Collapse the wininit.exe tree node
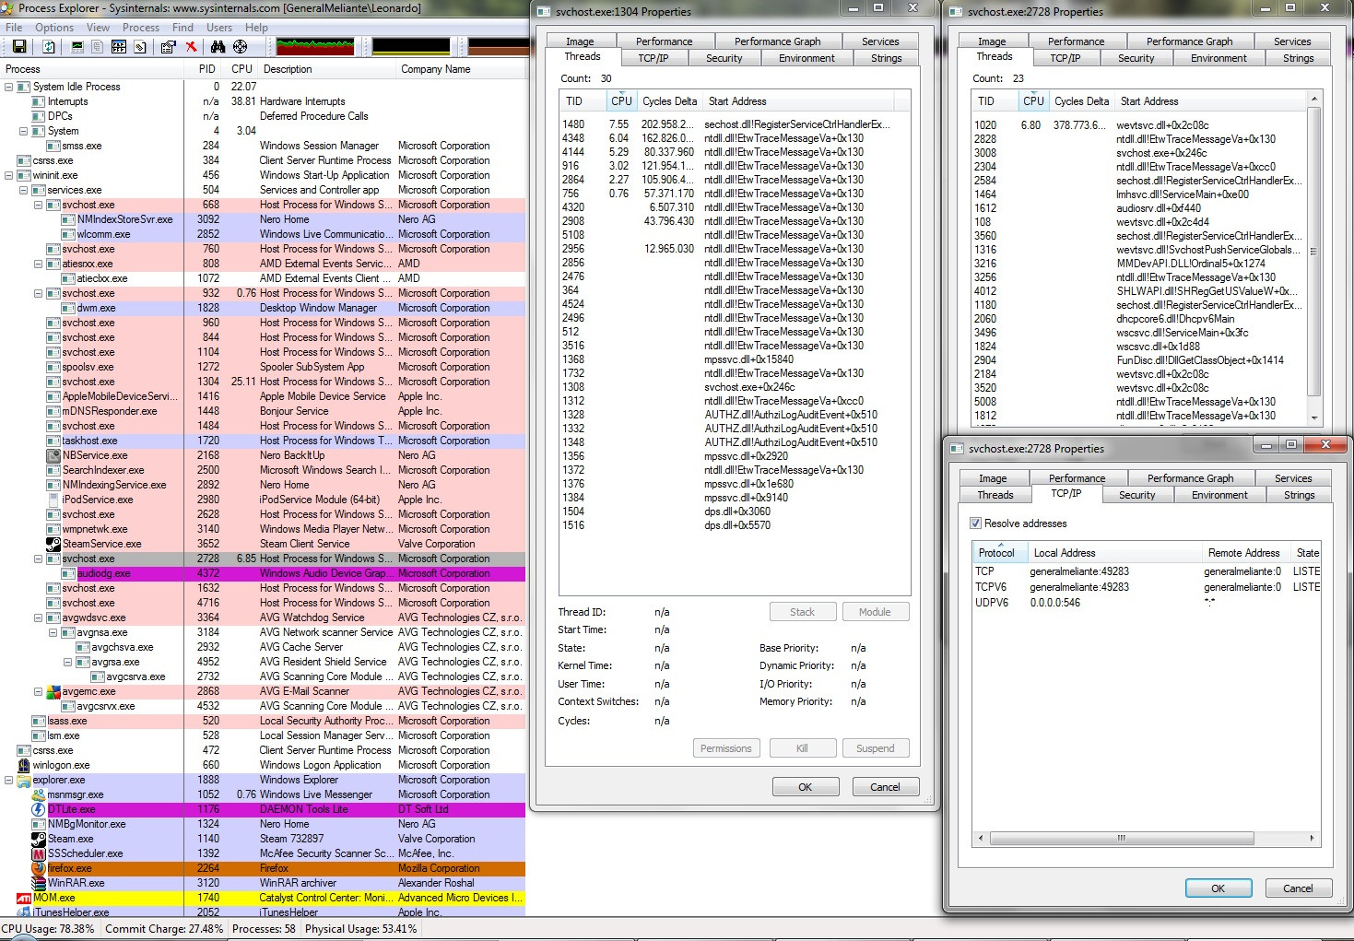This screenshot has width=1354, height=941. tap(9, 175)
